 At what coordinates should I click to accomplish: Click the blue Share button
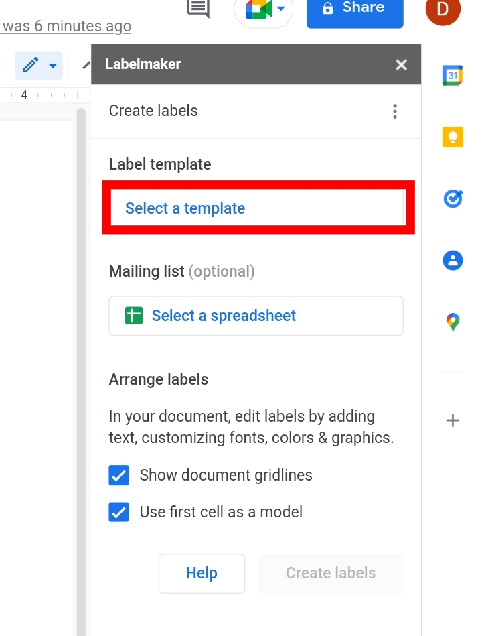point(355,10)
